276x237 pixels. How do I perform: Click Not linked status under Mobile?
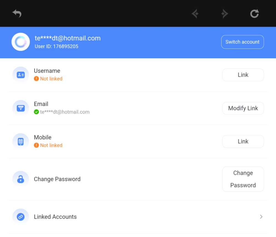coord(51,145)
